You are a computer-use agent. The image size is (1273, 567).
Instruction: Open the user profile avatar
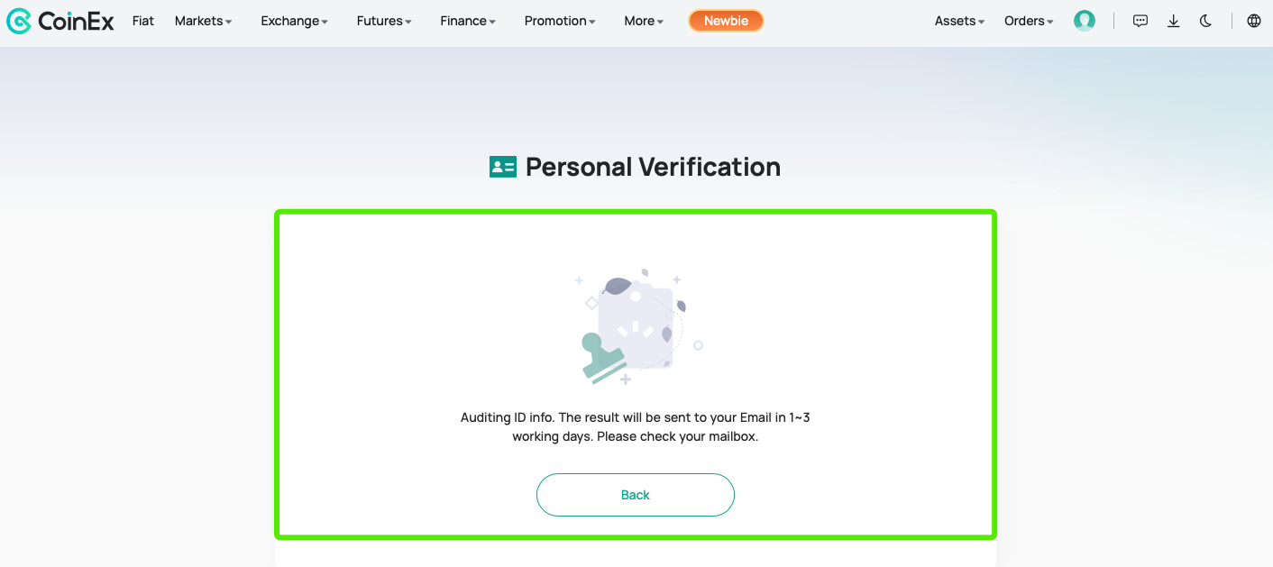pyautogui.click(x=1085, y=21)
